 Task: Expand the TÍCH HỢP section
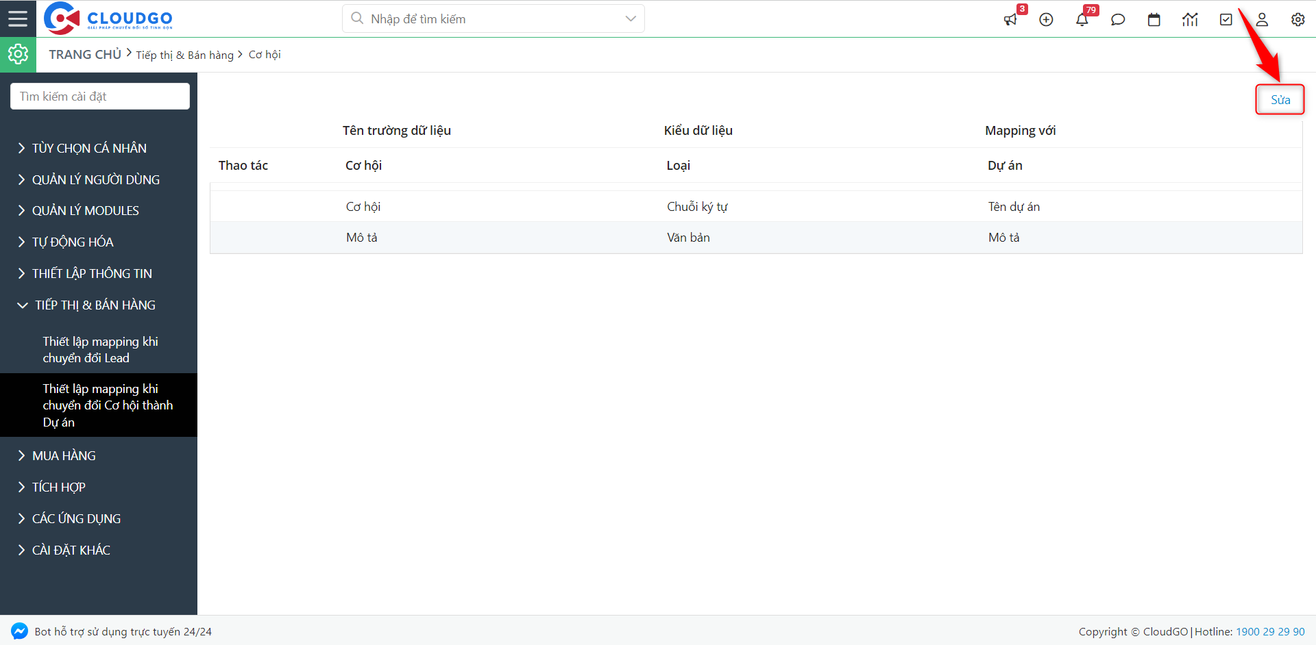59,487
